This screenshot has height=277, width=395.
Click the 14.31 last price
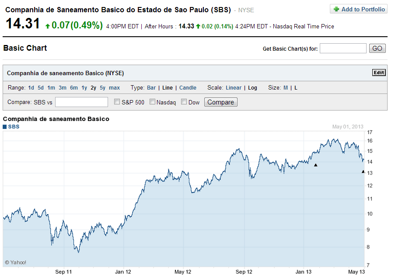(23, 24)
